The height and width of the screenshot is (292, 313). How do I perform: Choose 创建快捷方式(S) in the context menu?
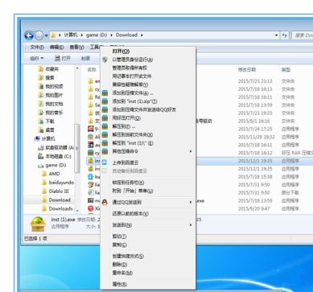point(148,256)
